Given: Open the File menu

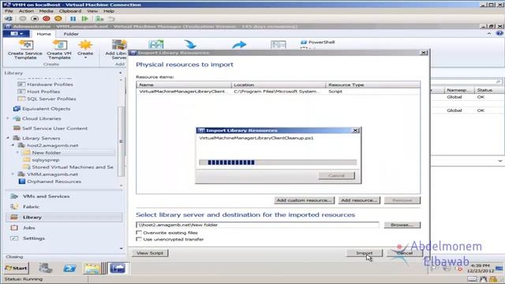Looking at the screenshot, I should pos(9,11).
